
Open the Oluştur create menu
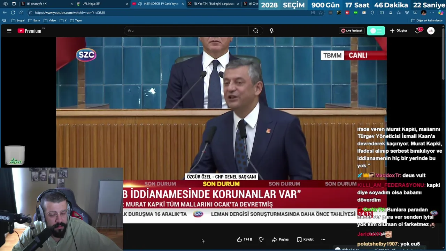(x=399, y=31)
